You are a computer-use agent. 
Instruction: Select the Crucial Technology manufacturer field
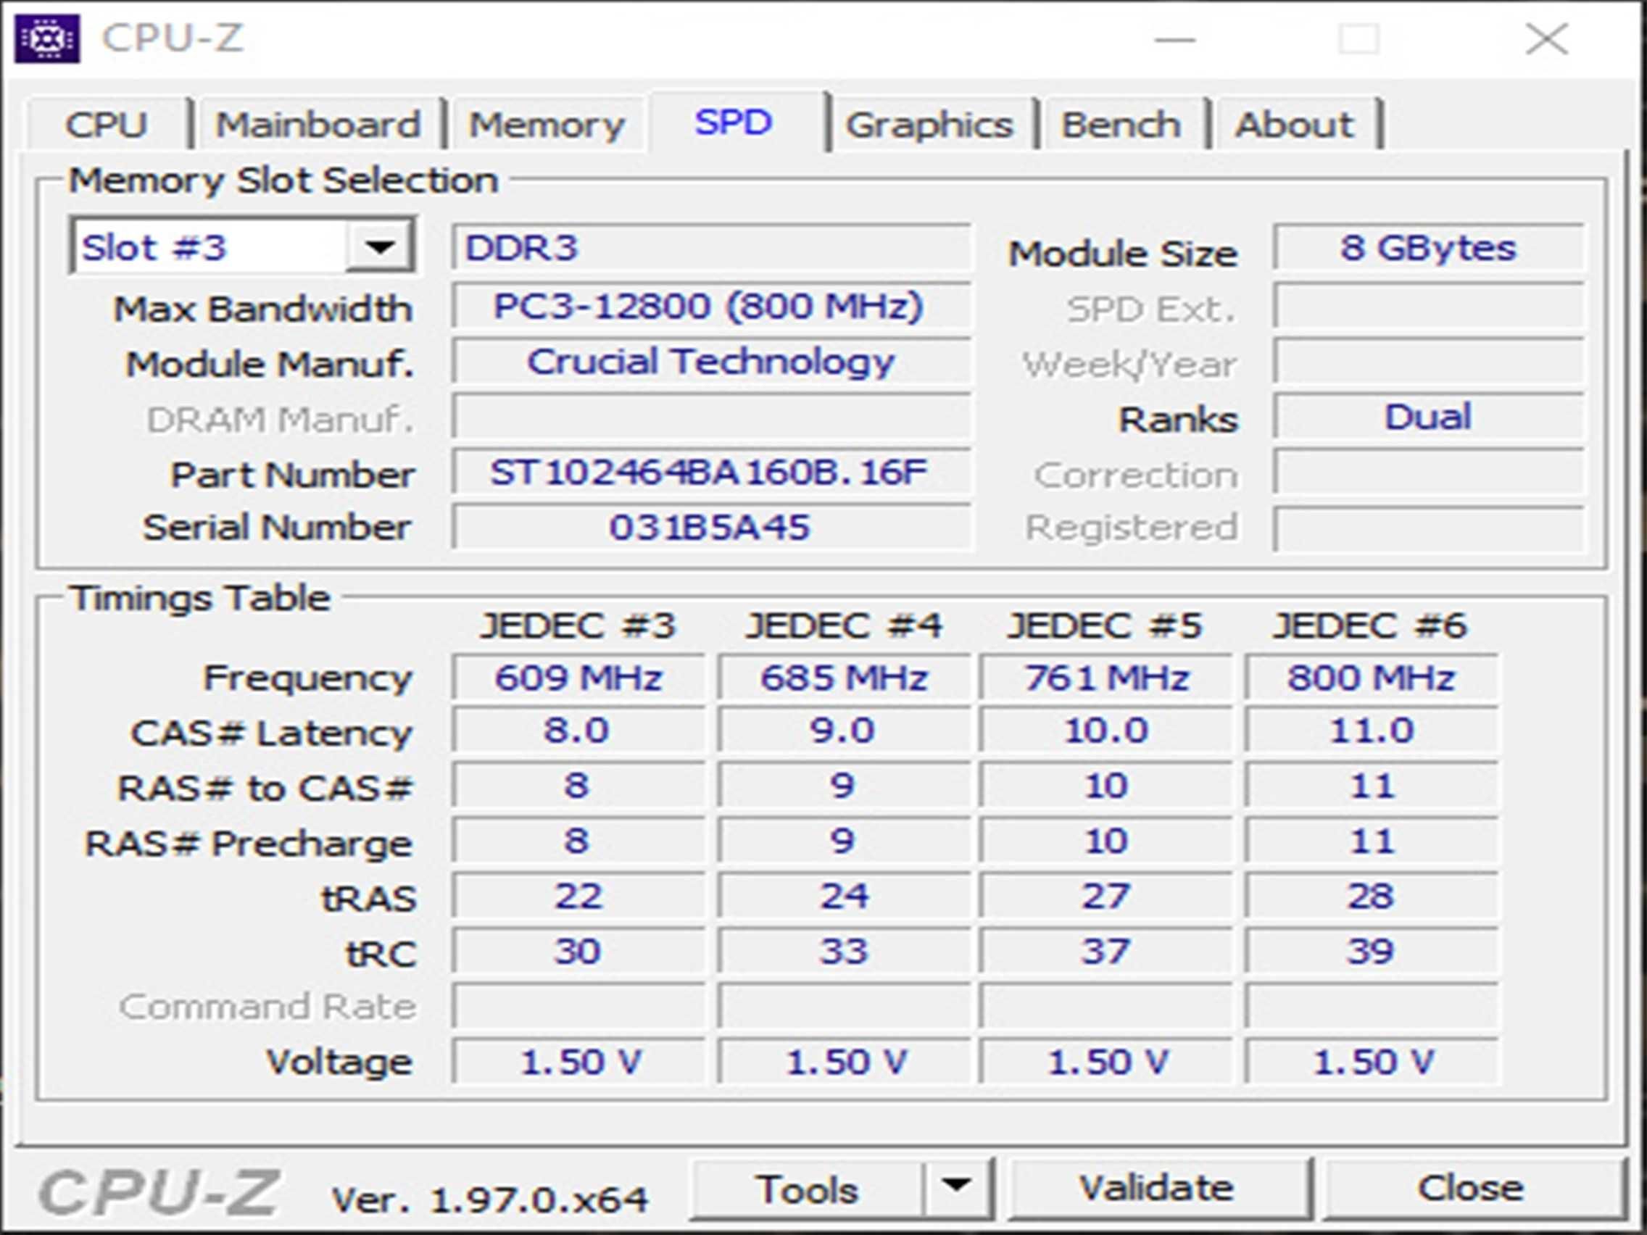pos(711,362)
